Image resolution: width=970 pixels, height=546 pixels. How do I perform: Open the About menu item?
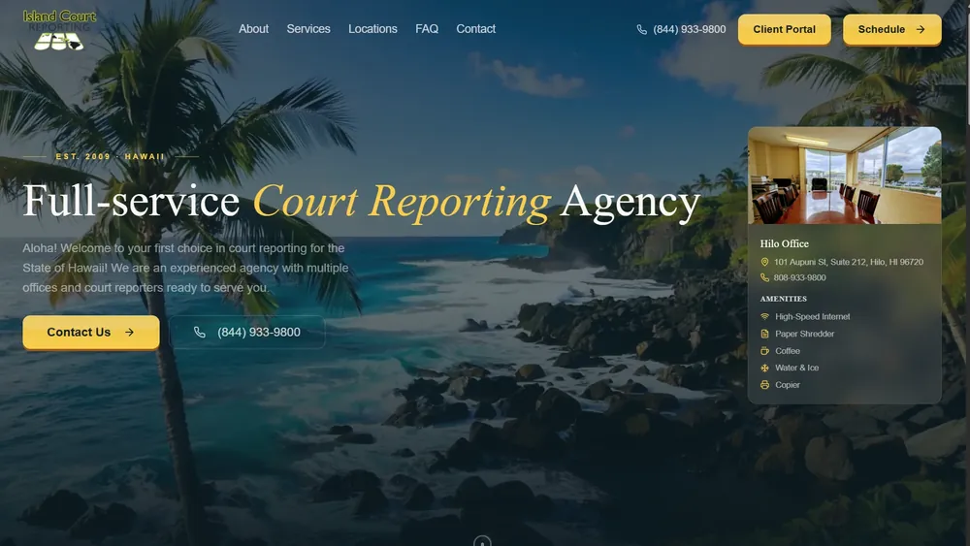(x=253, y=29)
